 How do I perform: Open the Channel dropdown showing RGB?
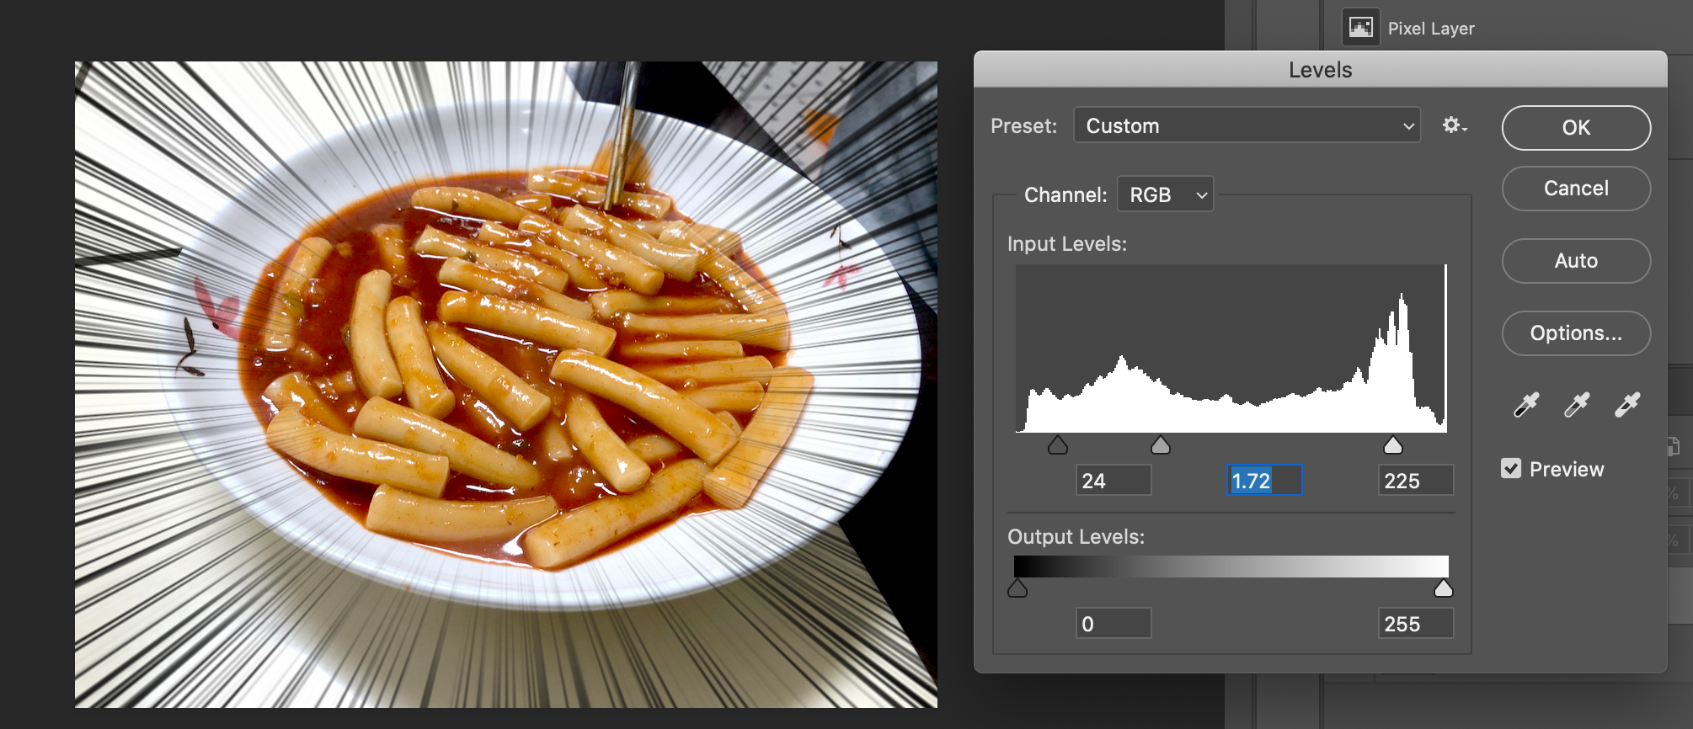[1165, 194]
